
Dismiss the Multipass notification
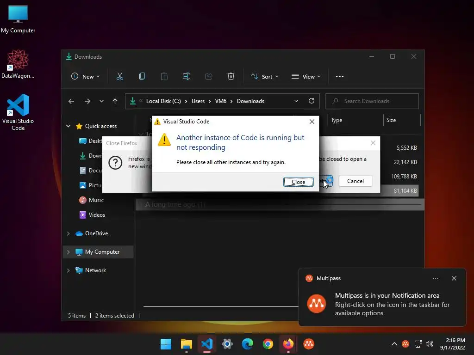[454, 278]
